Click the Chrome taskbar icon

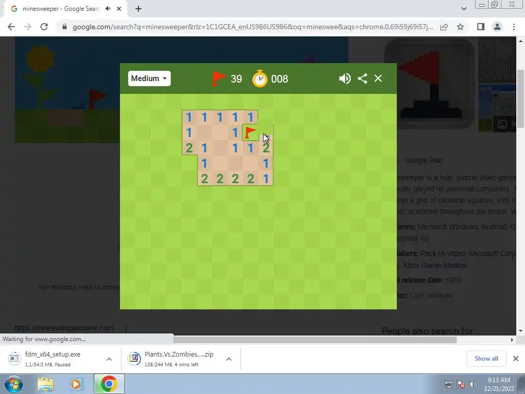(x=109, y=384)
